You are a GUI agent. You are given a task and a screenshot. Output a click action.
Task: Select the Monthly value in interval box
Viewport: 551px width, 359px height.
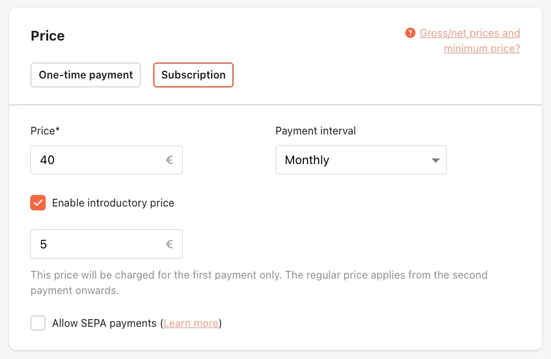(307, 160)
